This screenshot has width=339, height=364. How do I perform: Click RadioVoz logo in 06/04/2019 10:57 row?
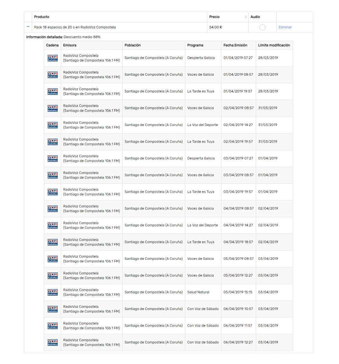(x=52, y=309)
